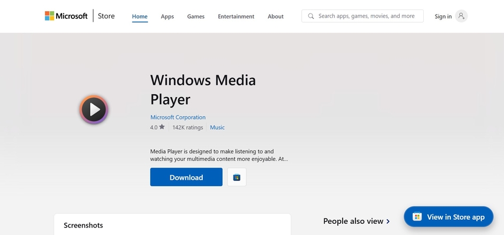Select the Home tab
The height and width of the screenshot is (235, 504).
140,16
